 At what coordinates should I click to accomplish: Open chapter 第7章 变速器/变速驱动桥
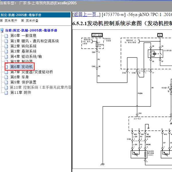[32, 72]
